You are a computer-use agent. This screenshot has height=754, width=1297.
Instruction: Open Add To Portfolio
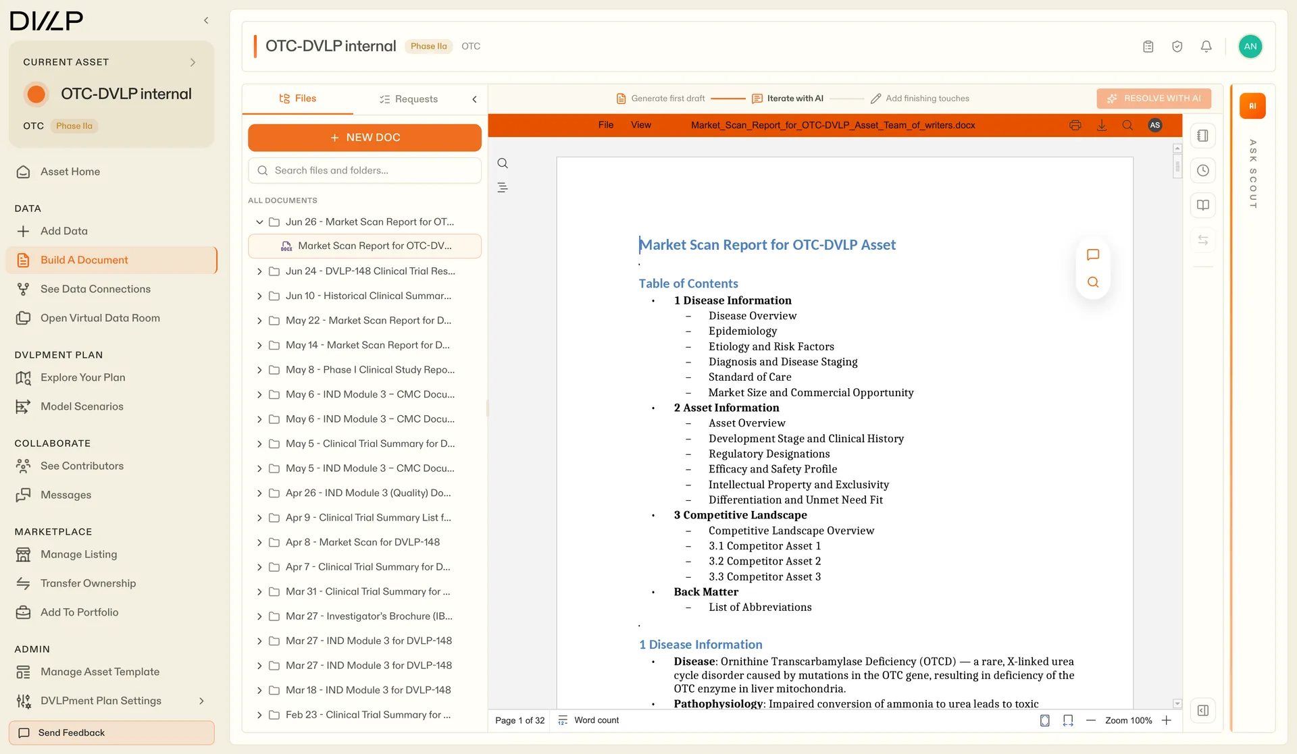pyautogui.click(x=111, y=613)
